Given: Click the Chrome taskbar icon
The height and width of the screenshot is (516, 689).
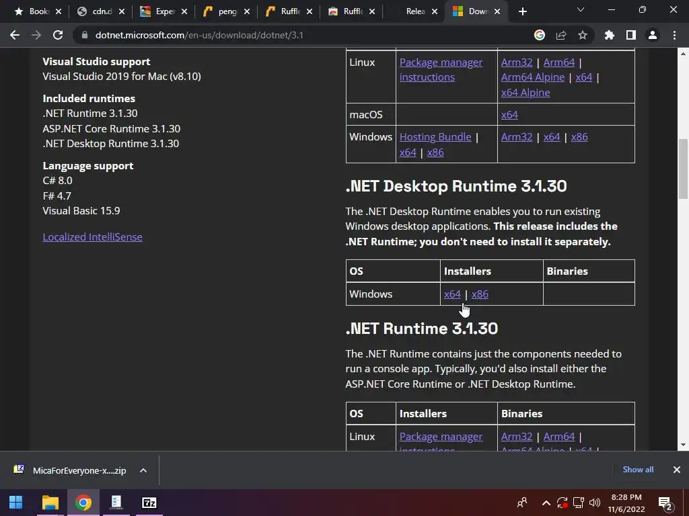Looking at the screenshot, I should point(83,503).
